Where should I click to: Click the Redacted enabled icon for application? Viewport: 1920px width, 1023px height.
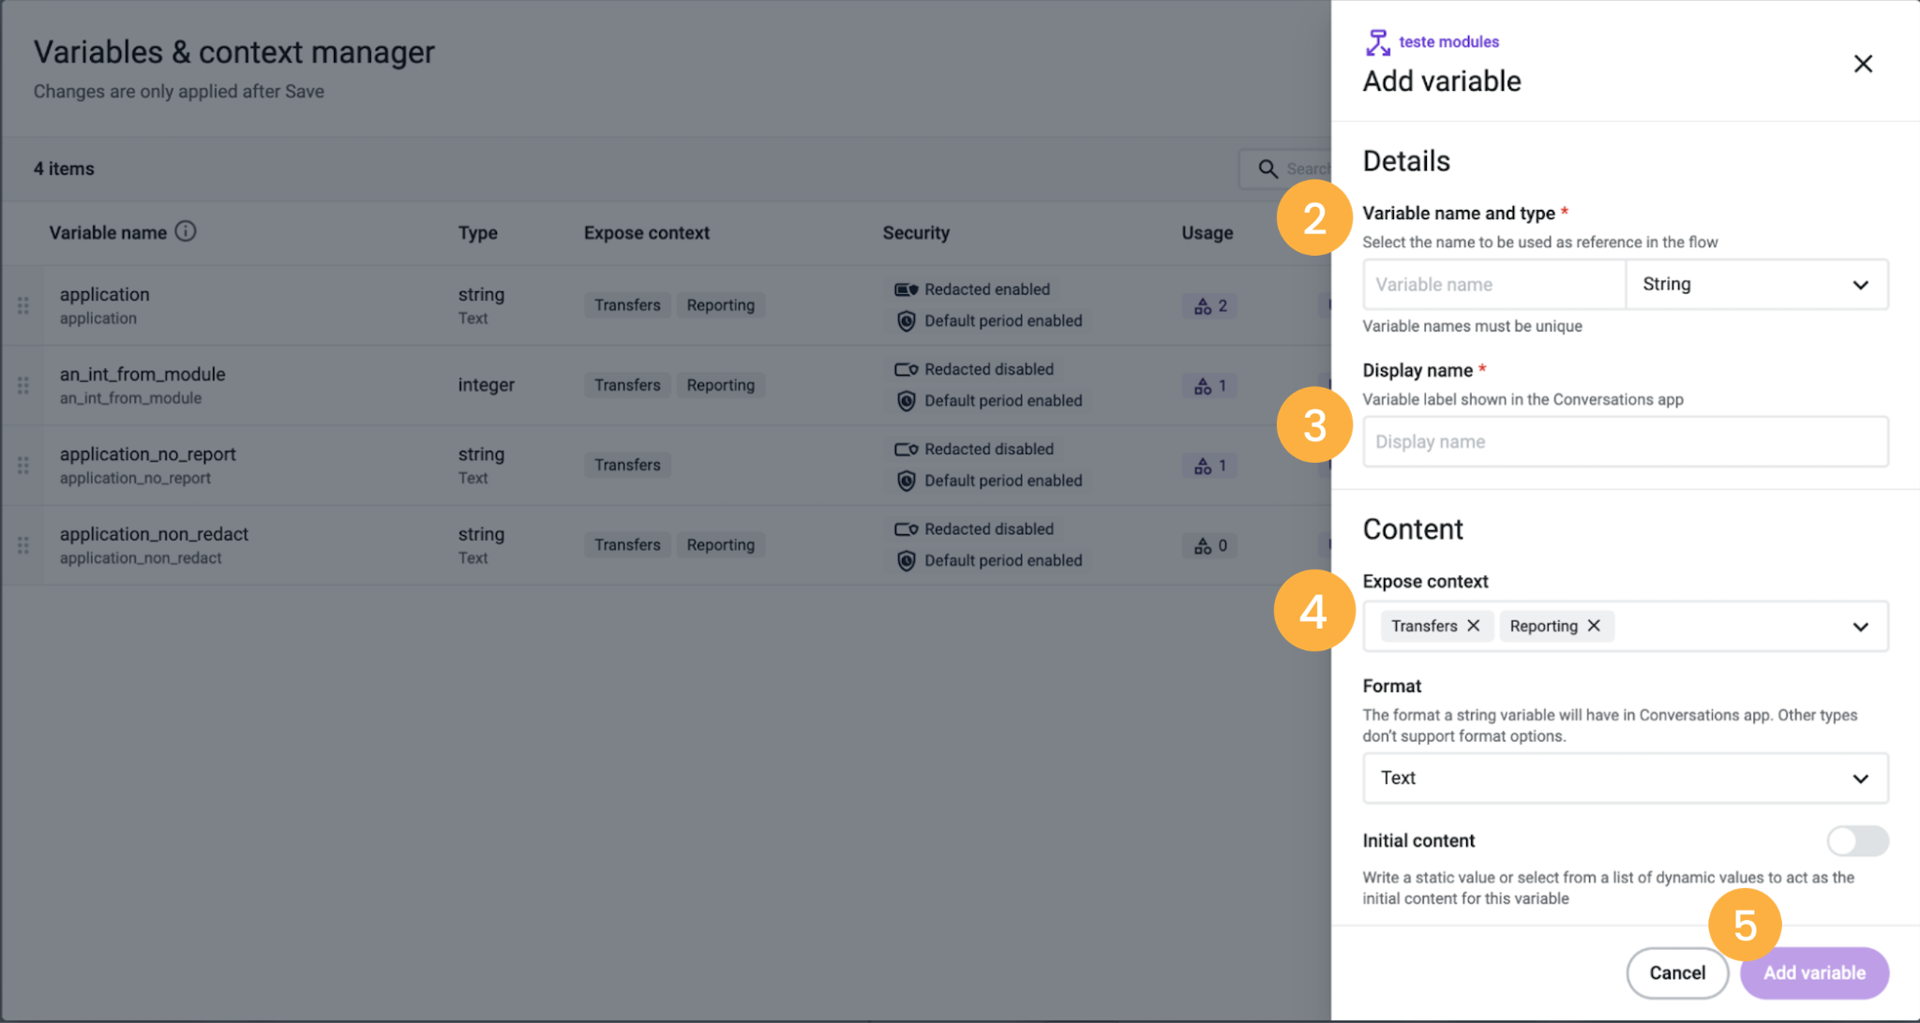coord(906,289)
